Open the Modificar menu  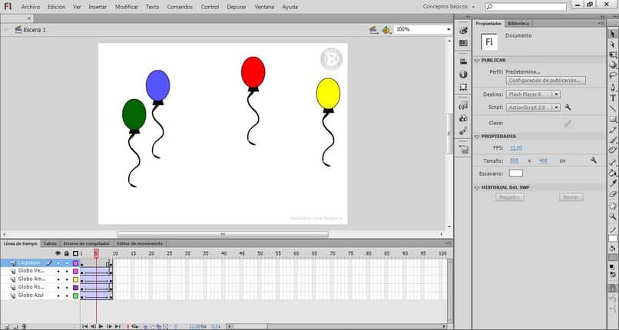(x=127, y=6)
